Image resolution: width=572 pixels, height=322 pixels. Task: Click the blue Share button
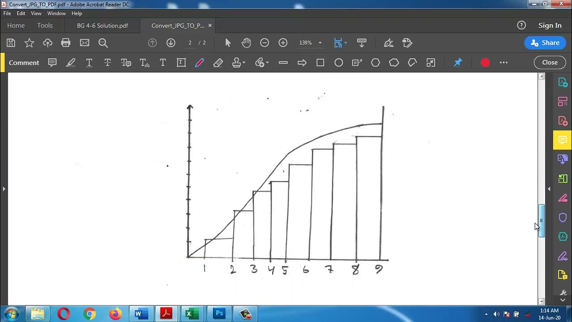[545, 43]
